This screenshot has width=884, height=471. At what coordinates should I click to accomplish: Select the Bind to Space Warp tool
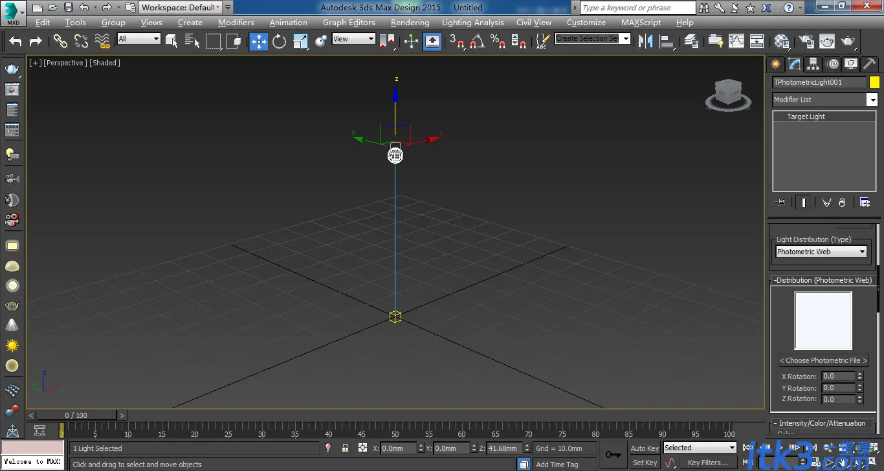[x=102, y=41]
